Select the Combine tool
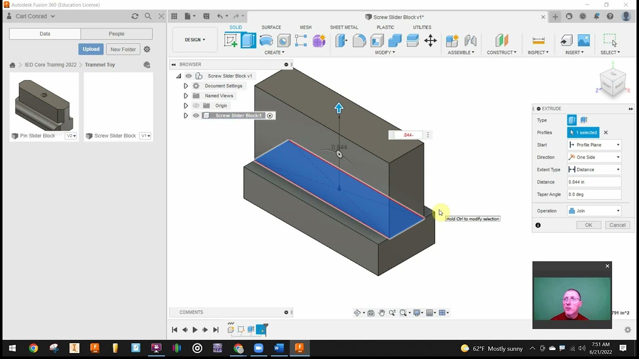The height and width of the screenshot is (359, 639). (x=395, y=40)
